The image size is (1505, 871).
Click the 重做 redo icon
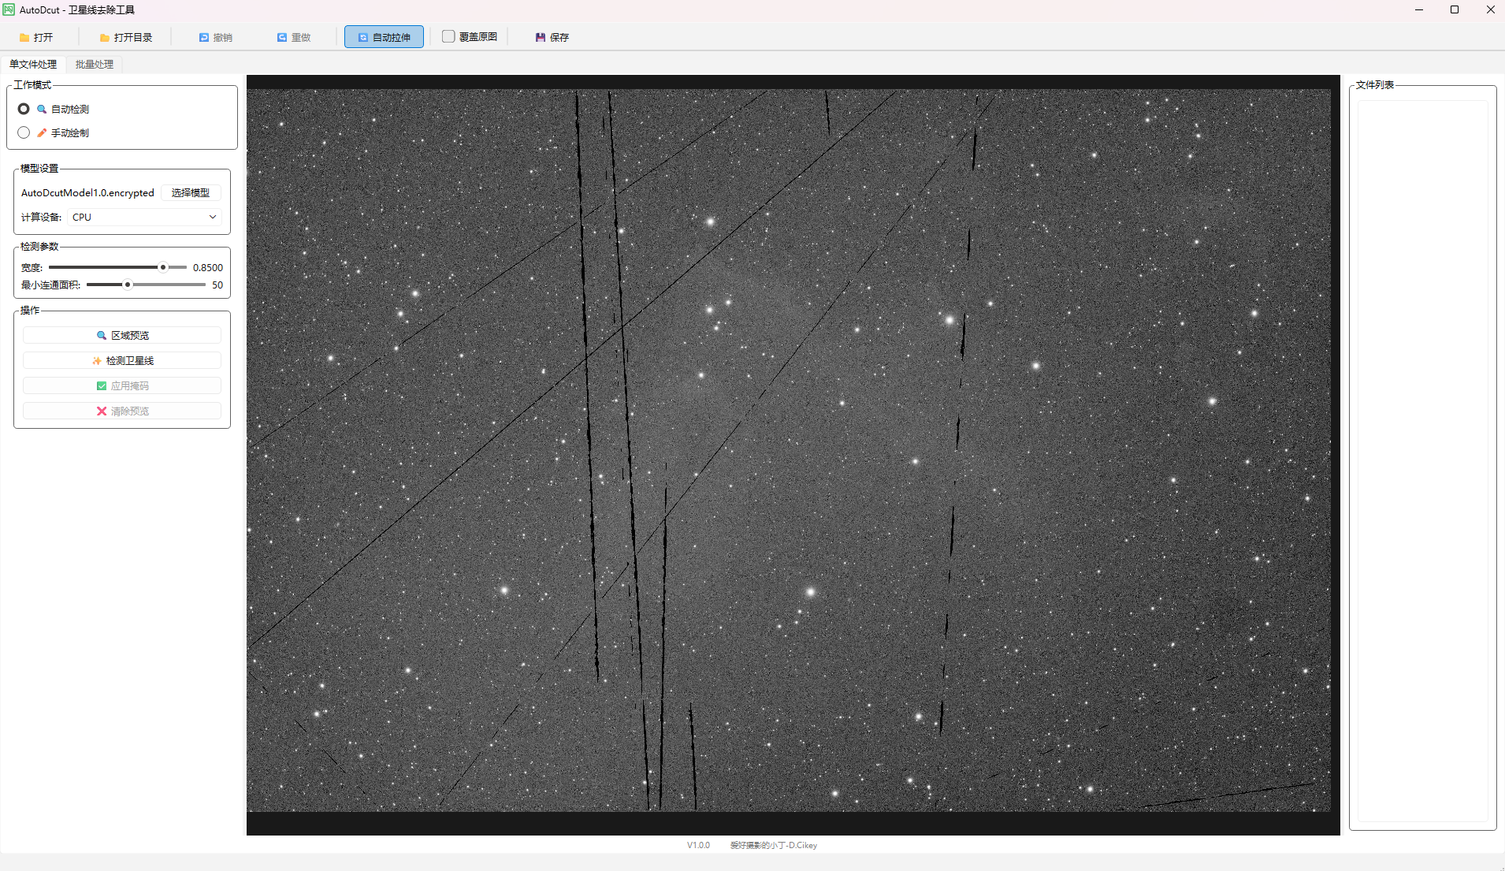[282, 37]
